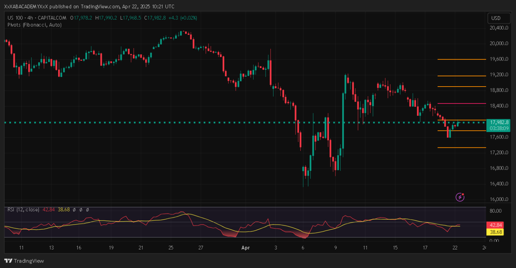Click the TradingView logo at bottom left
This screenshot has width=516, height=268.
[x=24, y=261]
